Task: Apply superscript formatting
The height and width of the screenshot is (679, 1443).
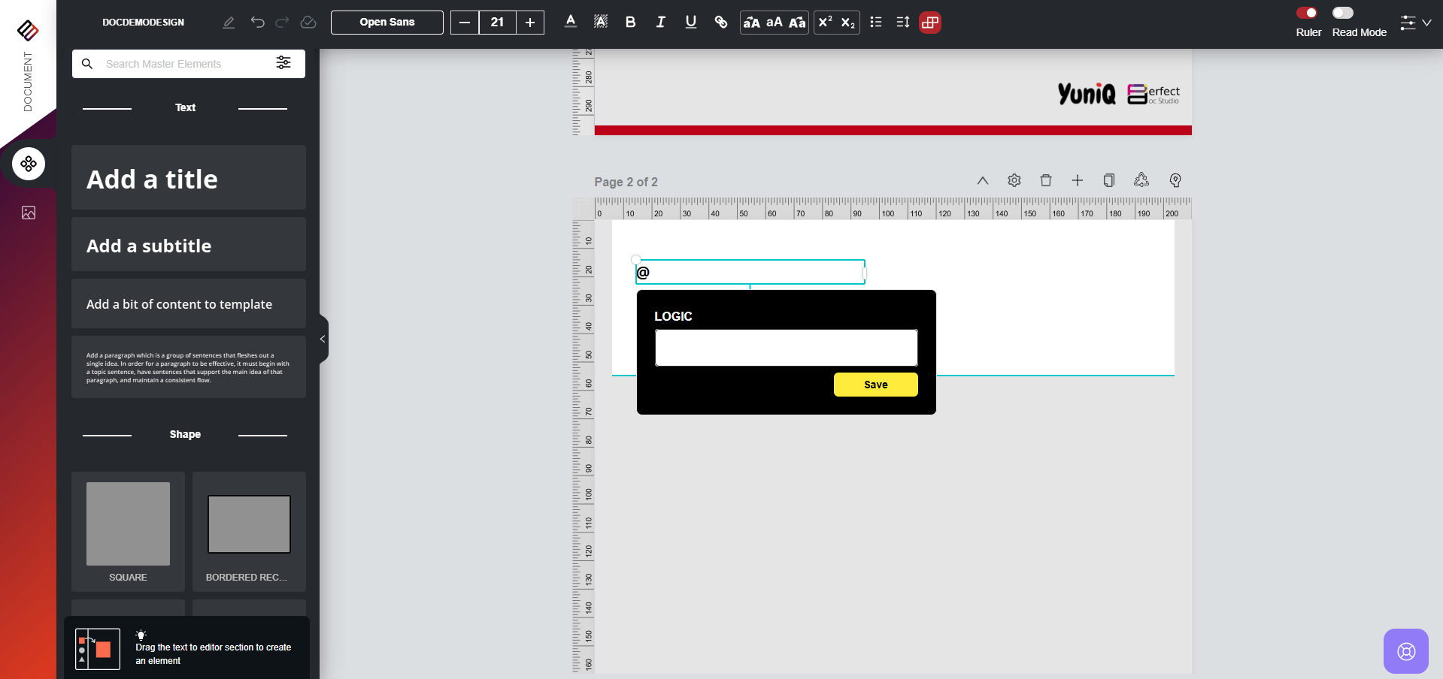Action: click(825, 23)
